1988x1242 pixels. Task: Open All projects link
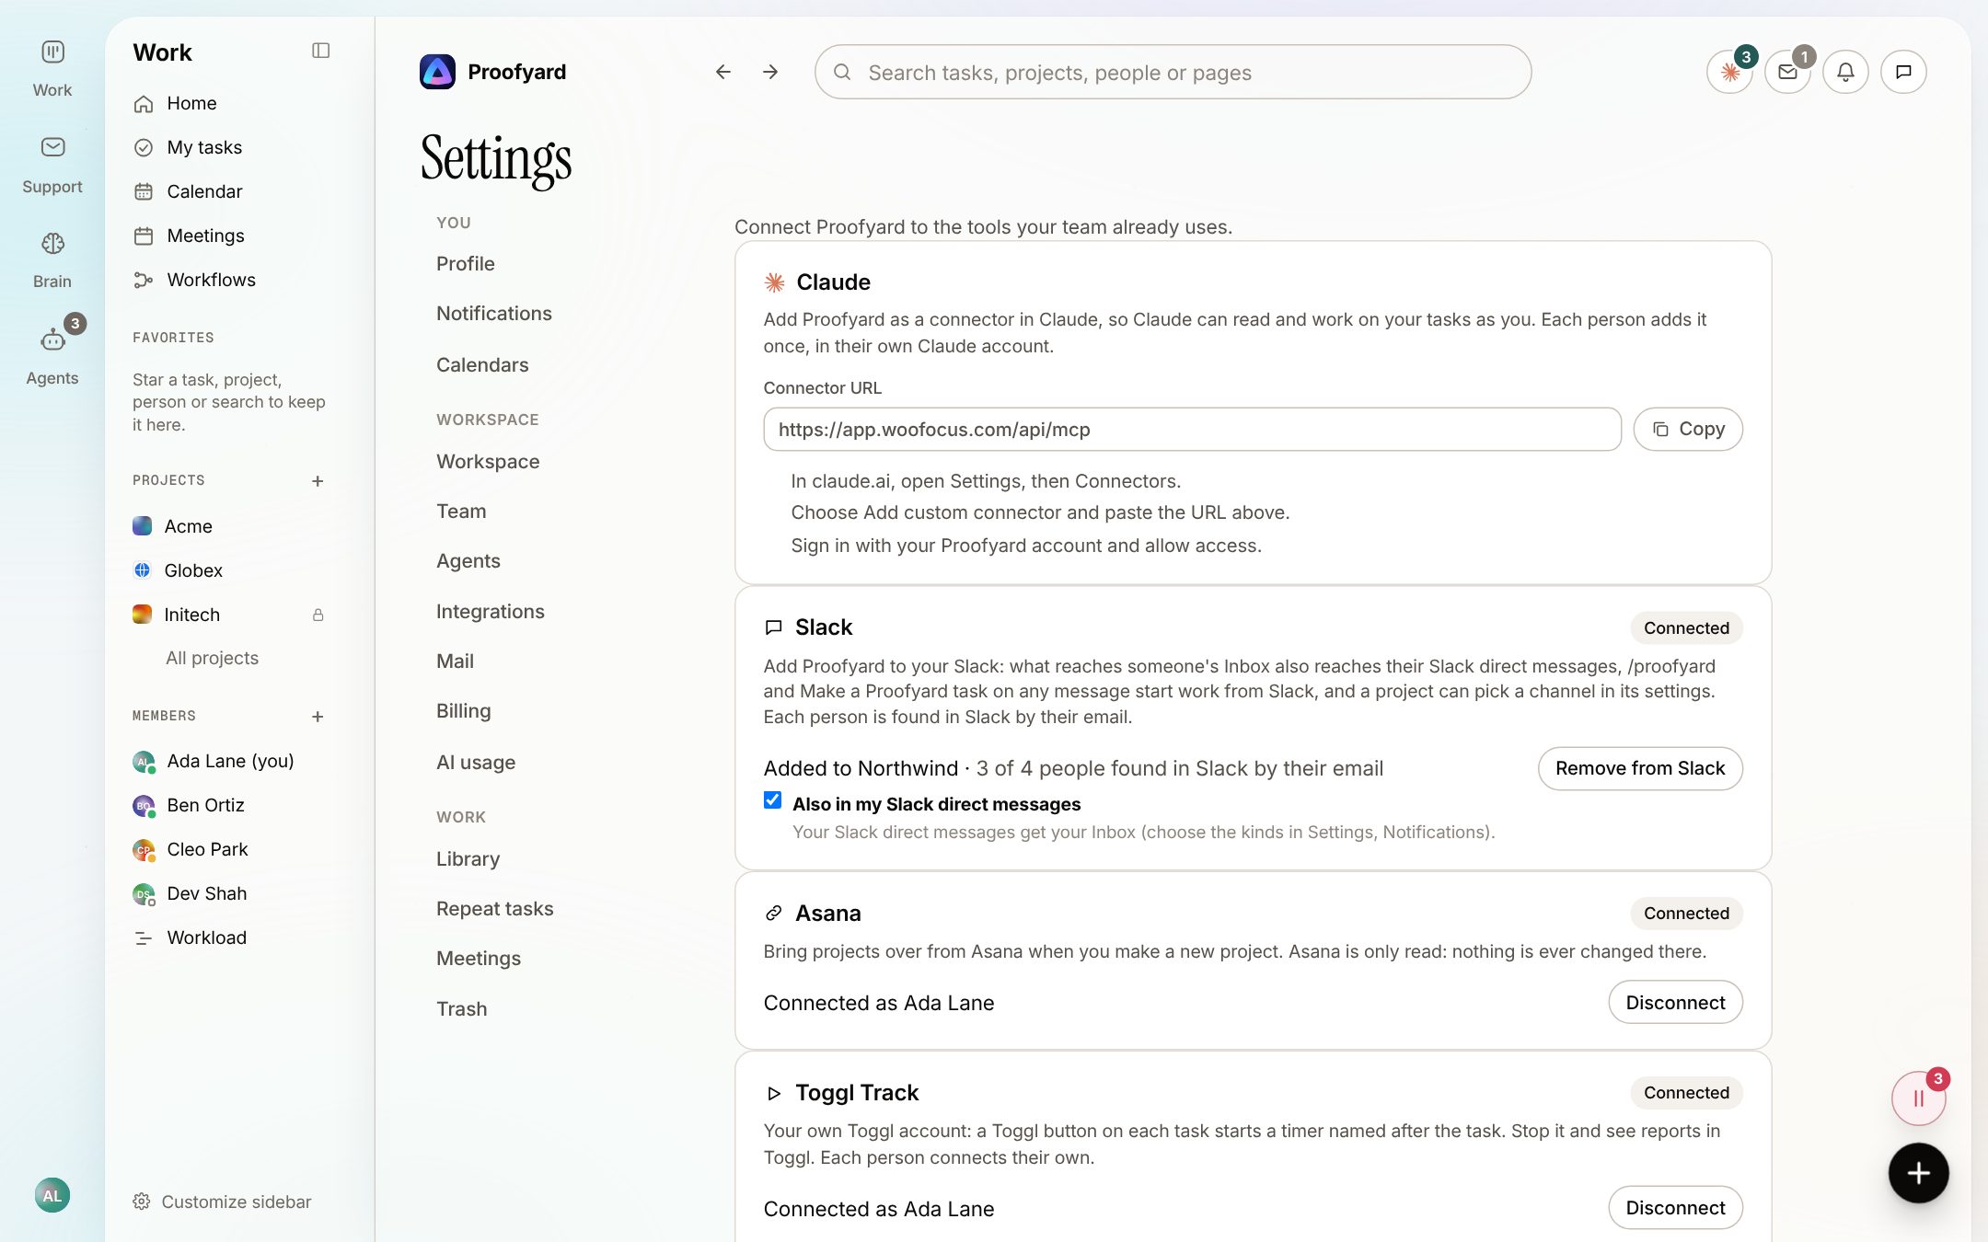click(x=212, y=658)
